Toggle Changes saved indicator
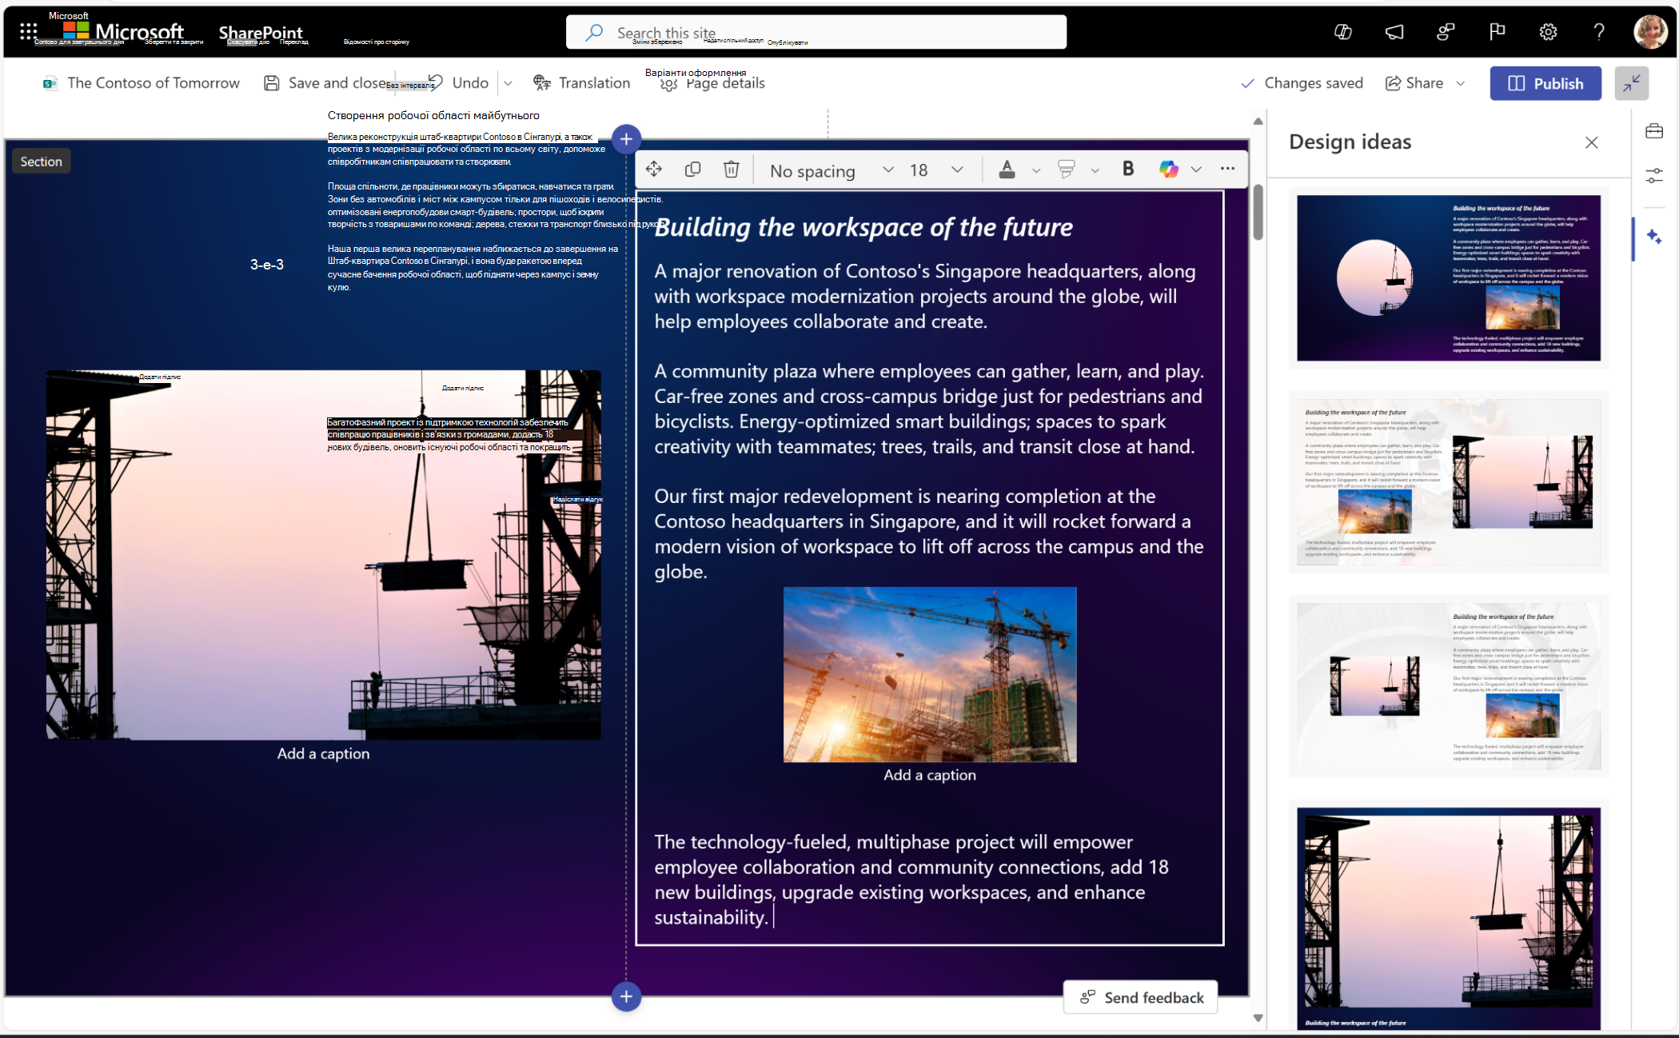Screen dimensions: 1679x1038 (1302, 82)
